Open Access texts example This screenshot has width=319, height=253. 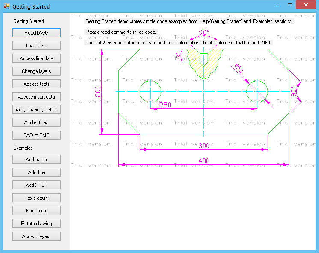tap(36, 84)
